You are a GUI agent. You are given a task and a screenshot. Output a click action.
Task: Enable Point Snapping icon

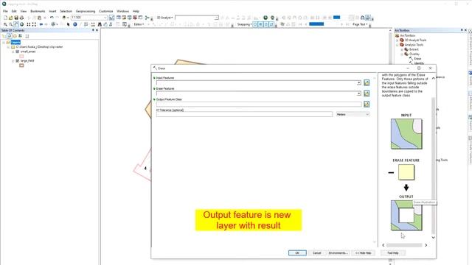click(255, 24)
